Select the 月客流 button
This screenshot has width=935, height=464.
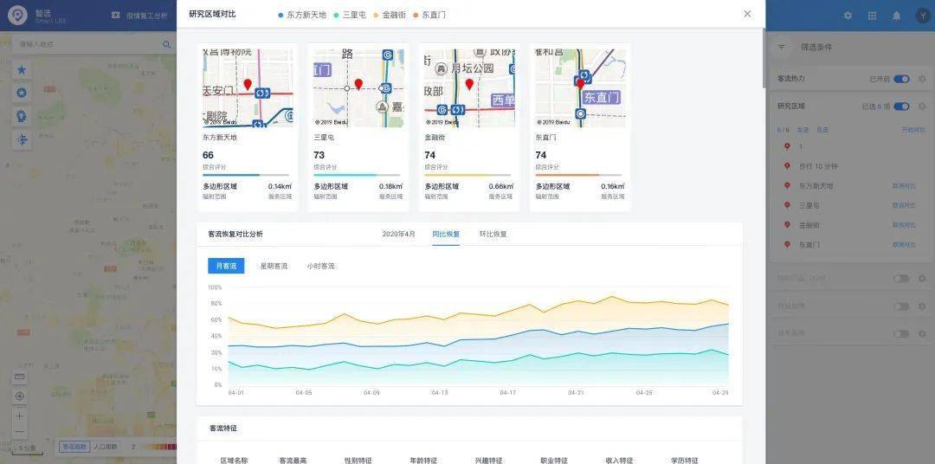pyautogui.click(x=226, y=266)
